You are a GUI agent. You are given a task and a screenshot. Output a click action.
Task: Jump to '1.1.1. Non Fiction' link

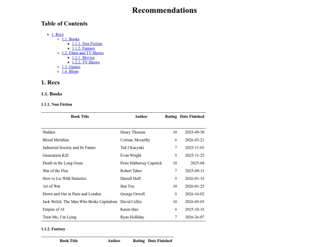(87, 44)
